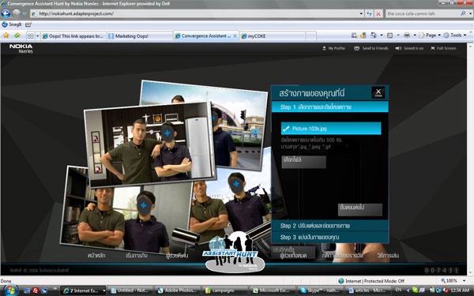Switch to the Marketing Oops! tab

click(x=140, y=36)
